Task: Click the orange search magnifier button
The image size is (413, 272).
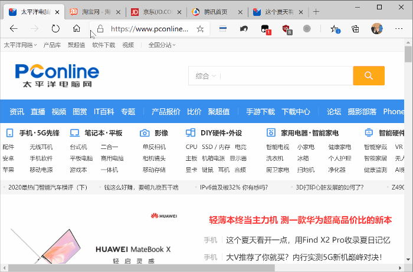Action: pyautogui.click(x=369, y=76)
